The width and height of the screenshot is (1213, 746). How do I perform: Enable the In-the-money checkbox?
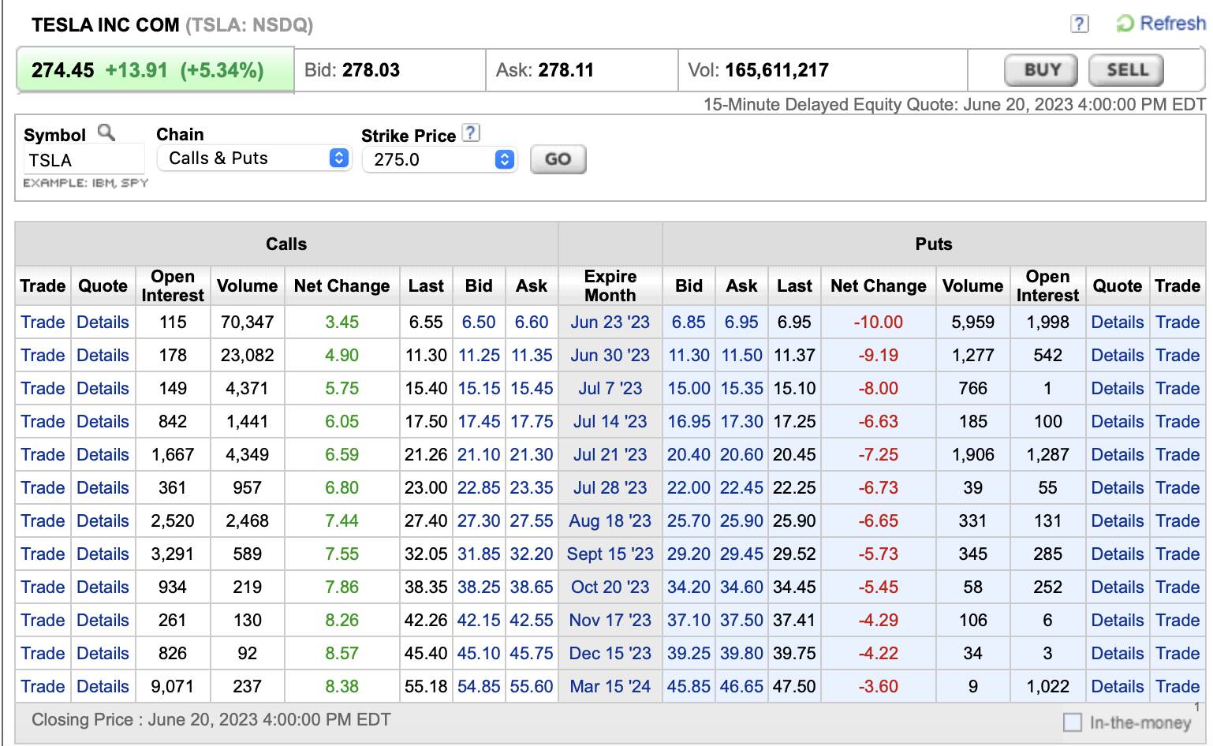(1072, 722)
